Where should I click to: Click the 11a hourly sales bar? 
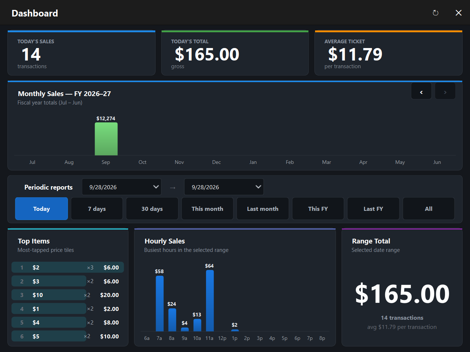coord(210,301)
